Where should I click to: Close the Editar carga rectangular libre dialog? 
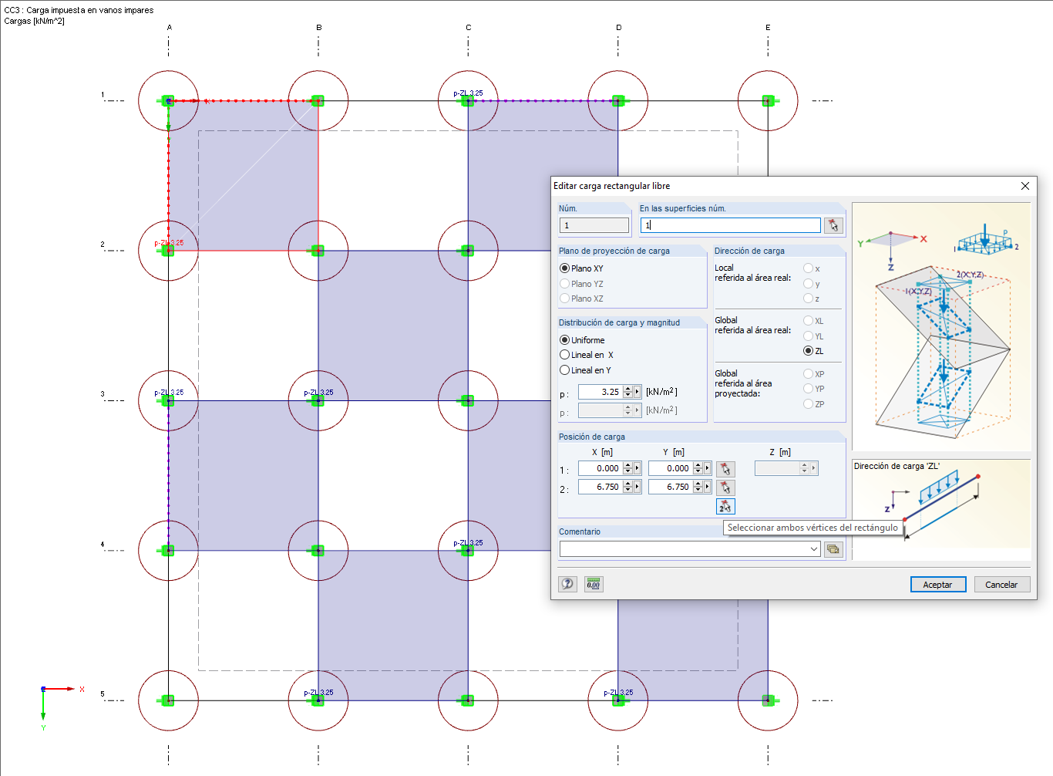click(1024, 186)
